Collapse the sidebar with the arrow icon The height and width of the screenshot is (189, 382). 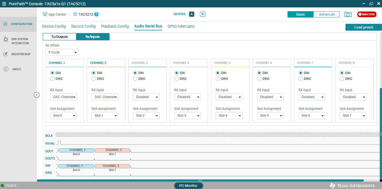[x=37, y=95]
